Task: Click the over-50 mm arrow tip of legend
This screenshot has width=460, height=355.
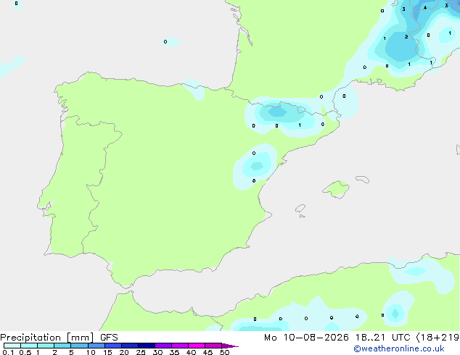Action: click(230, 346)
